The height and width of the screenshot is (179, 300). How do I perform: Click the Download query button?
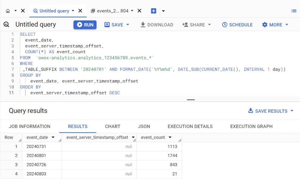coord(157,25)
